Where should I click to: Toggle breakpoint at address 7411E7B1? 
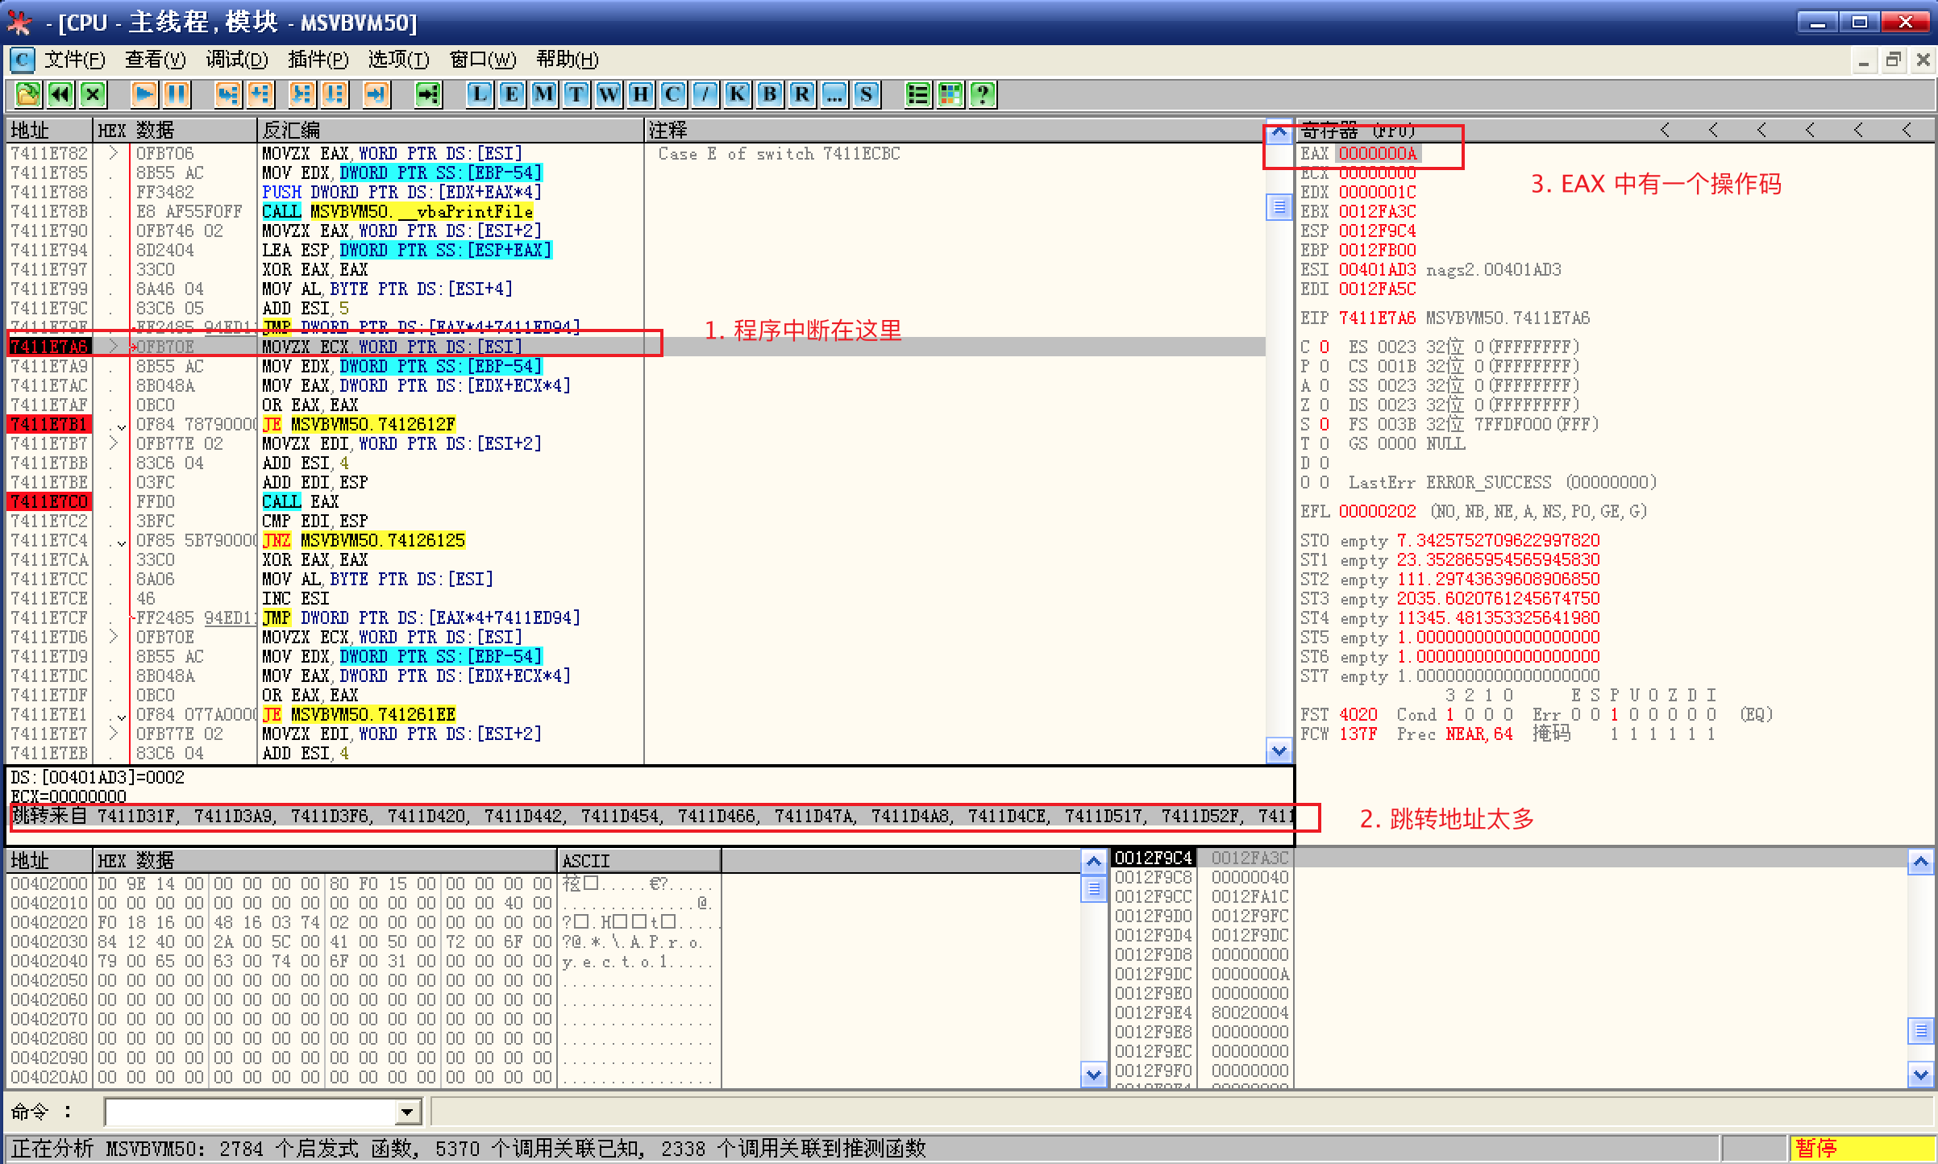point(49,424)
